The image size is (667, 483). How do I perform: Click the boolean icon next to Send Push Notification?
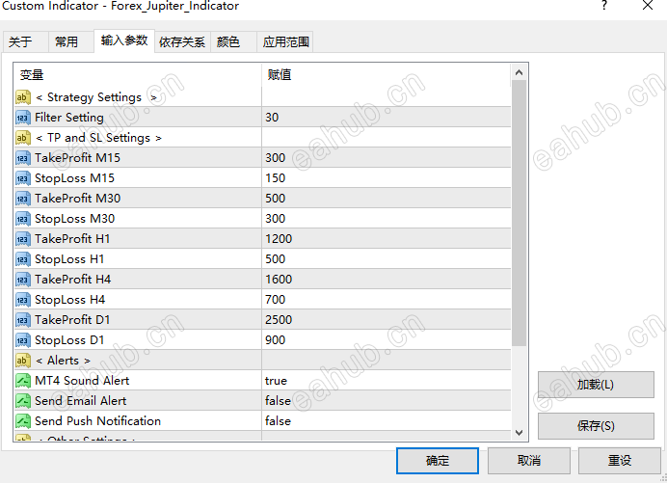[23, 421]
